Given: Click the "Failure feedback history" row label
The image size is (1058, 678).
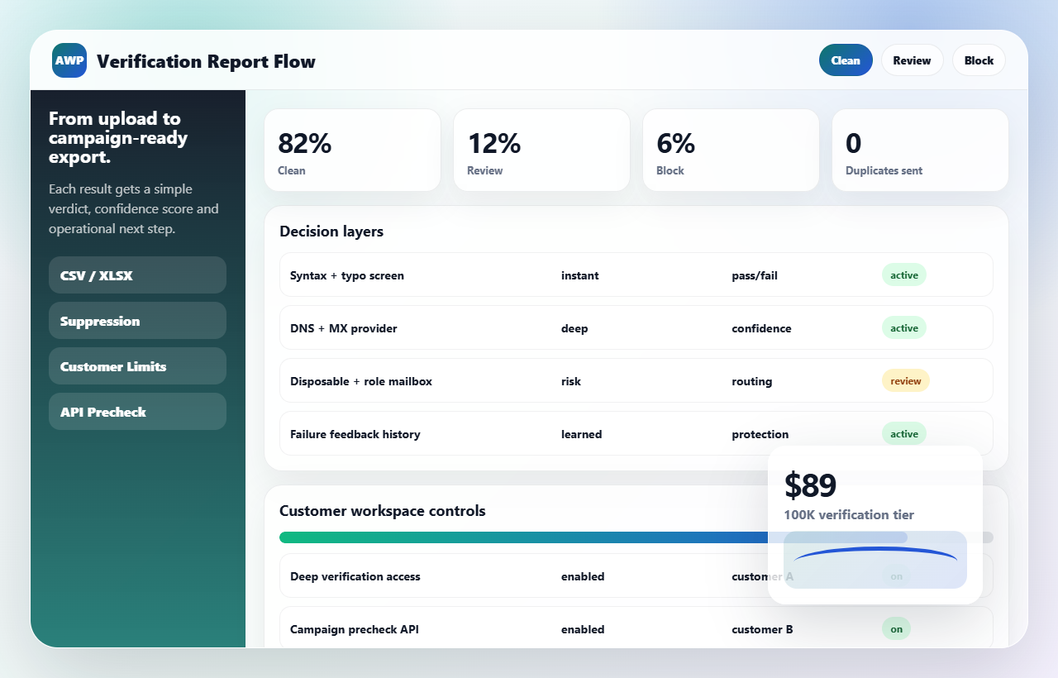Looking at the screenshot, I should point(355,434).
